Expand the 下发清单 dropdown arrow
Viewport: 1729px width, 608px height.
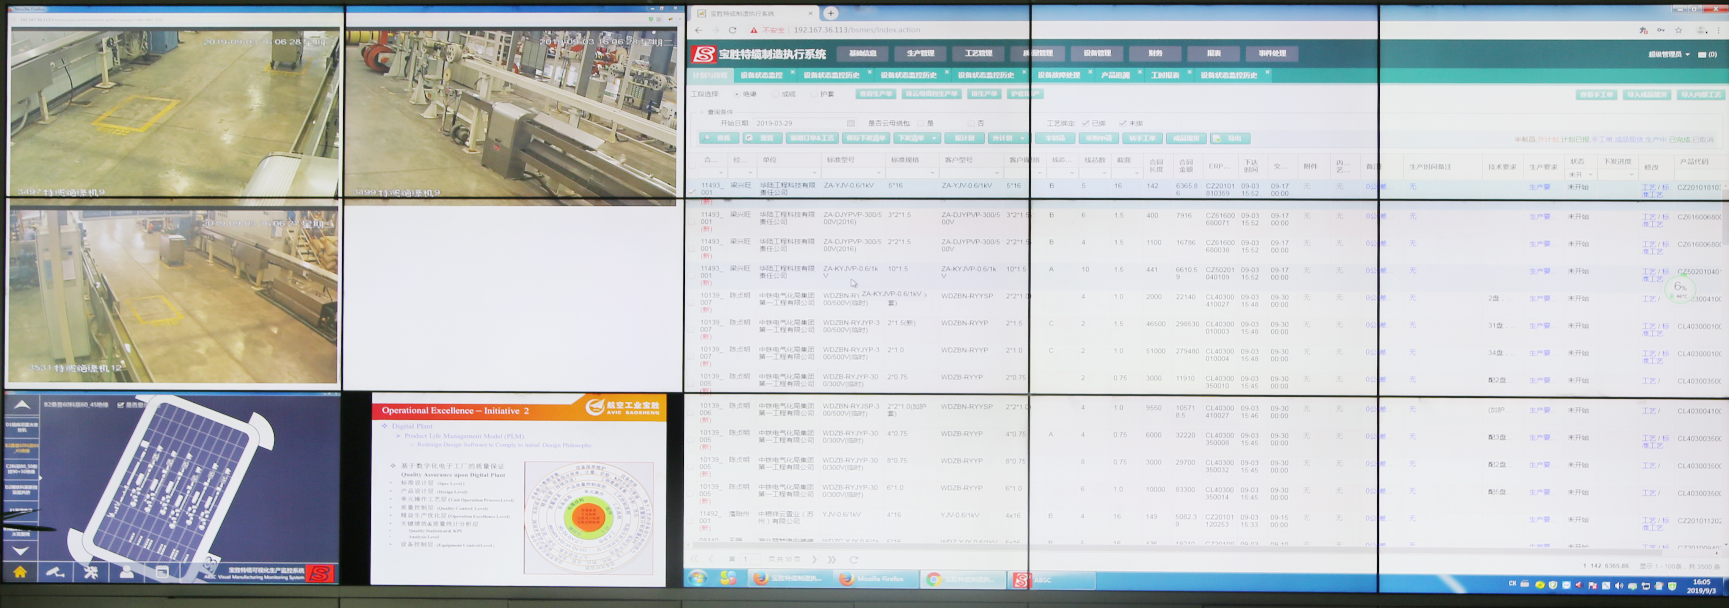934,138
